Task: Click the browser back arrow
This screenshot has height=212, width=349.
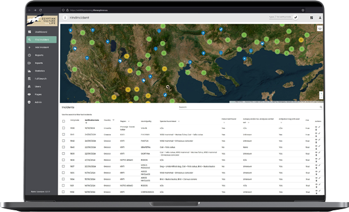Action: click(x=30, y=10)
